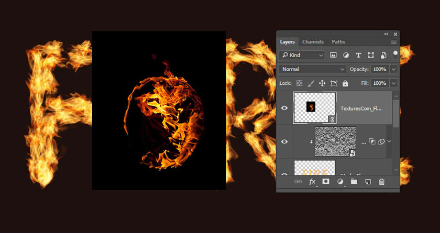Open the Normal blend mode dropdown
Image resolution: width=440 pixels, height=233 pixels.
pyautogui.click(x=312, y=69)
